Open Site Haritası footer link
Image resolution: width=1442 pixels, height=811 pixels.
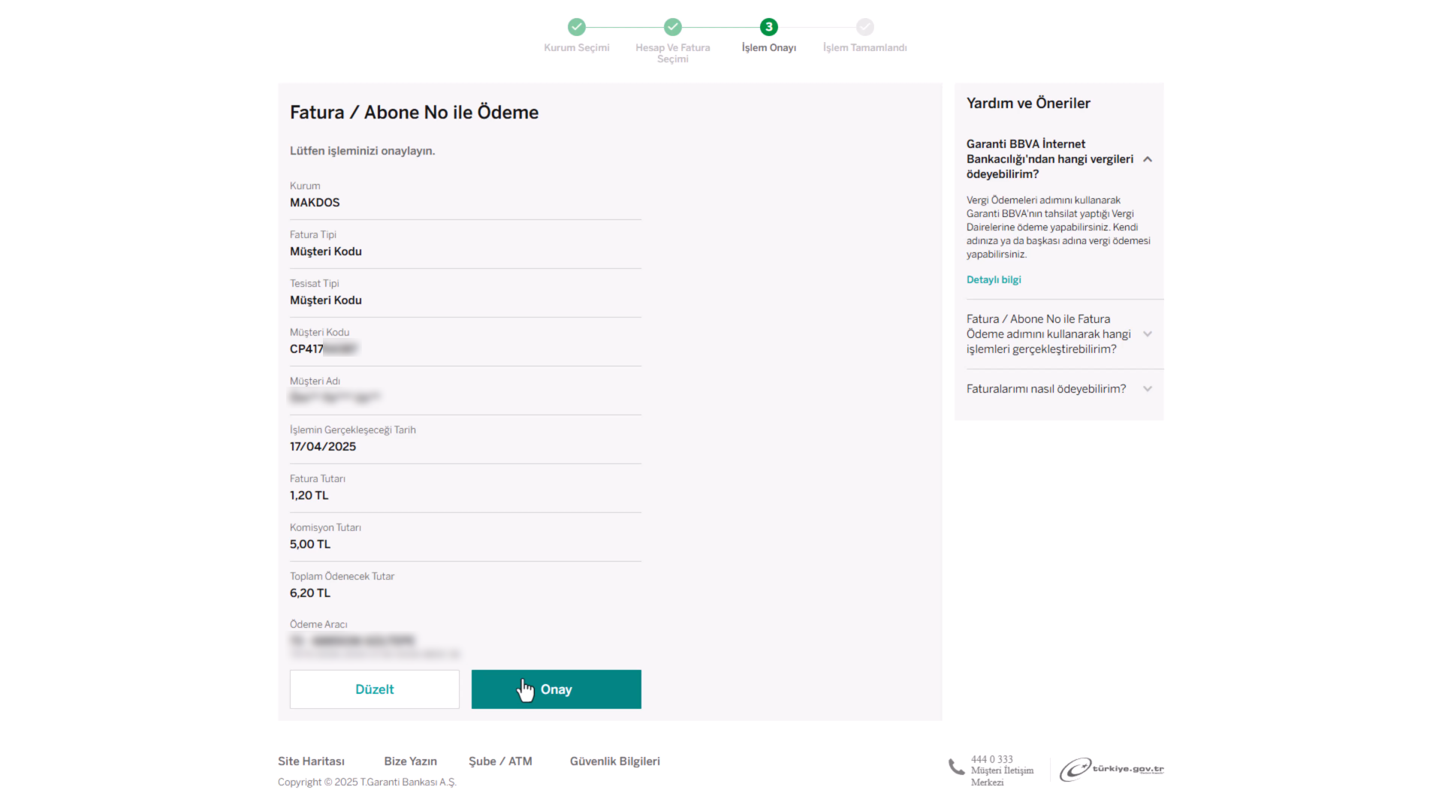click(311, 761)
